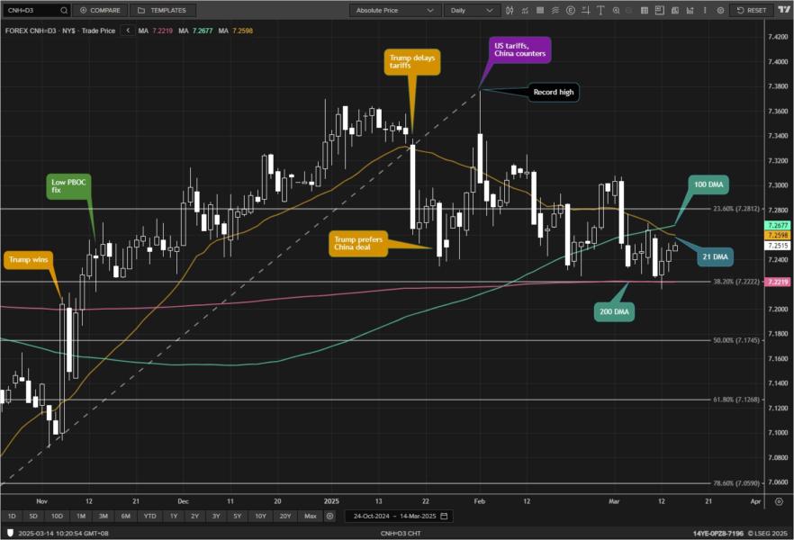Click the wave-pattern indicators icon
The height and width of the screenshot is (540, 794).
(555, 11)
